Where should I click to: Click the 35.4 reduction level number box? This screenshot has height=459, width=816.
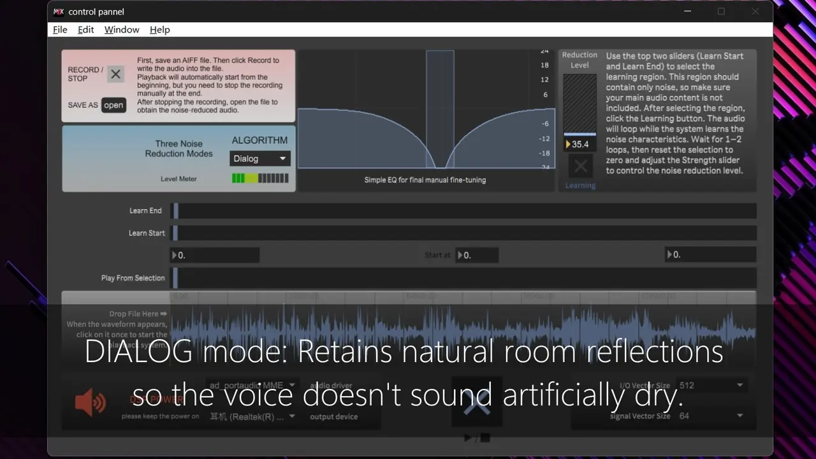pos(580,144)
